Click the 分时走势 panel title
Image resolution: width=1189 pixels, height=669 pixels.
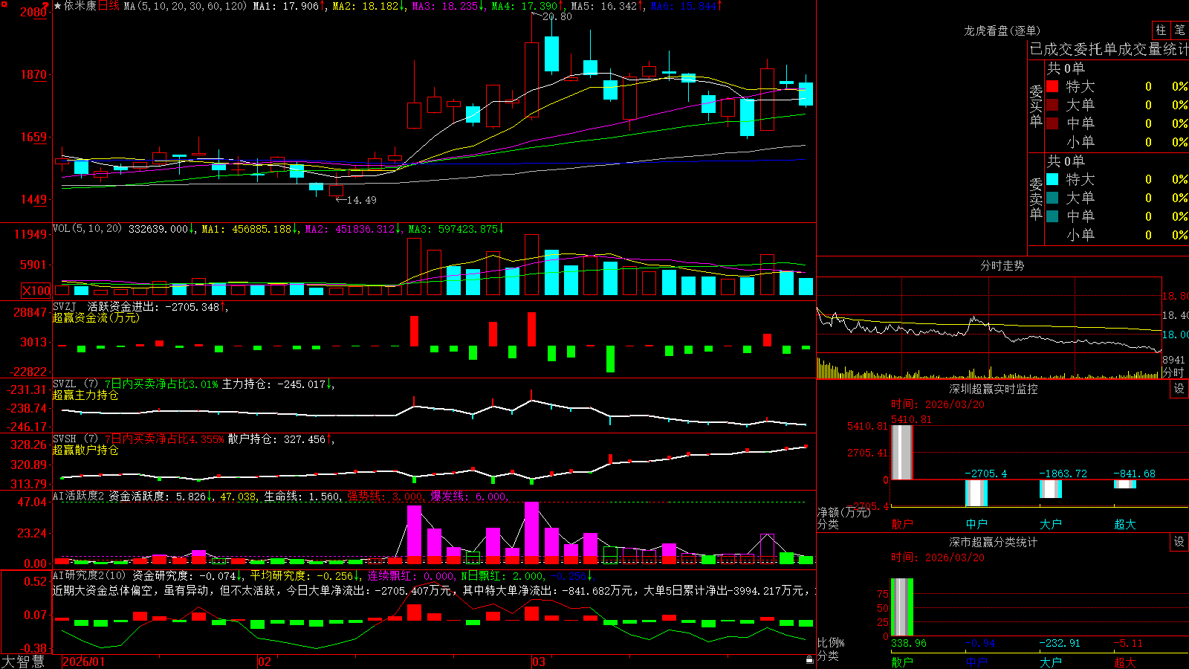click(x=1002, y=265)
